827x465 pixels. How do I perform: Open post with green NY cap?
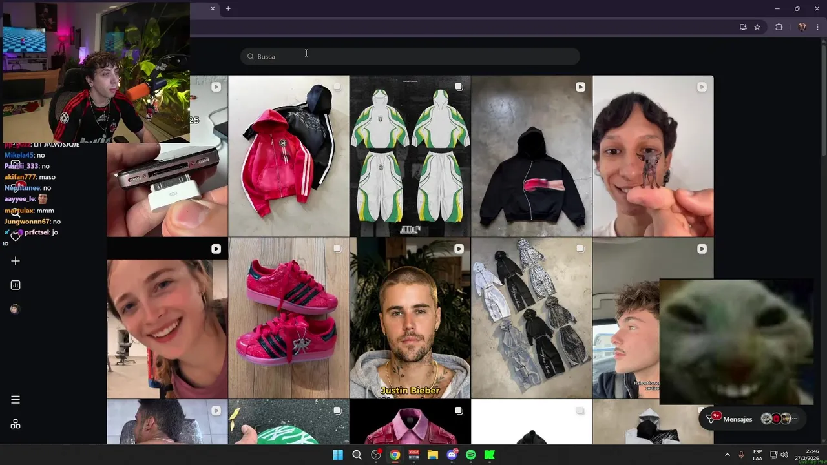pyautogui.click(x=289, y=422)
